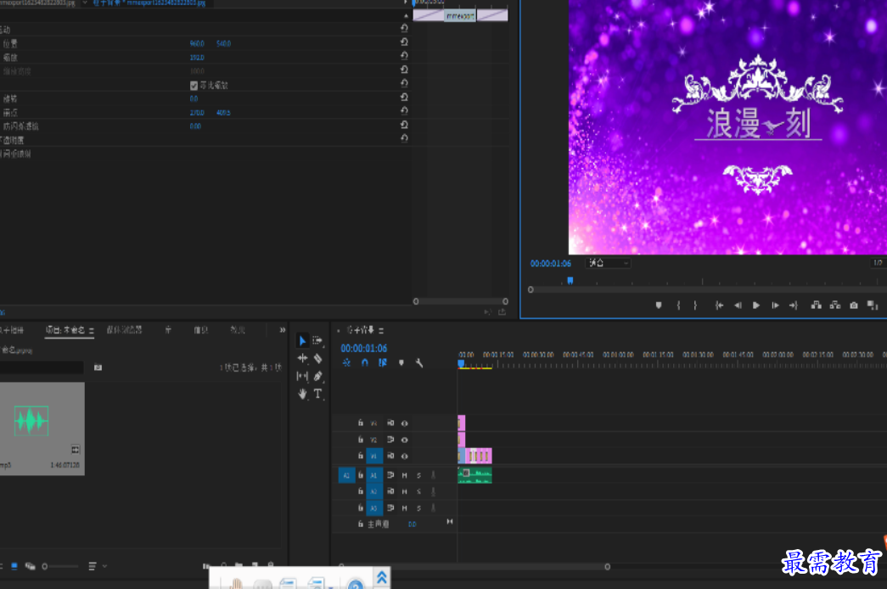Lock the V2 track
This screenshot has width=887, height=589.
click(361, 439)
